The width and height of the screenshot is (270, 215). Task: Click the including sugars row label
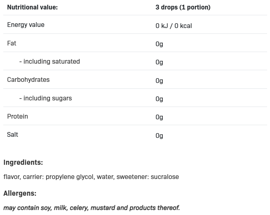(x=45, y=98)
